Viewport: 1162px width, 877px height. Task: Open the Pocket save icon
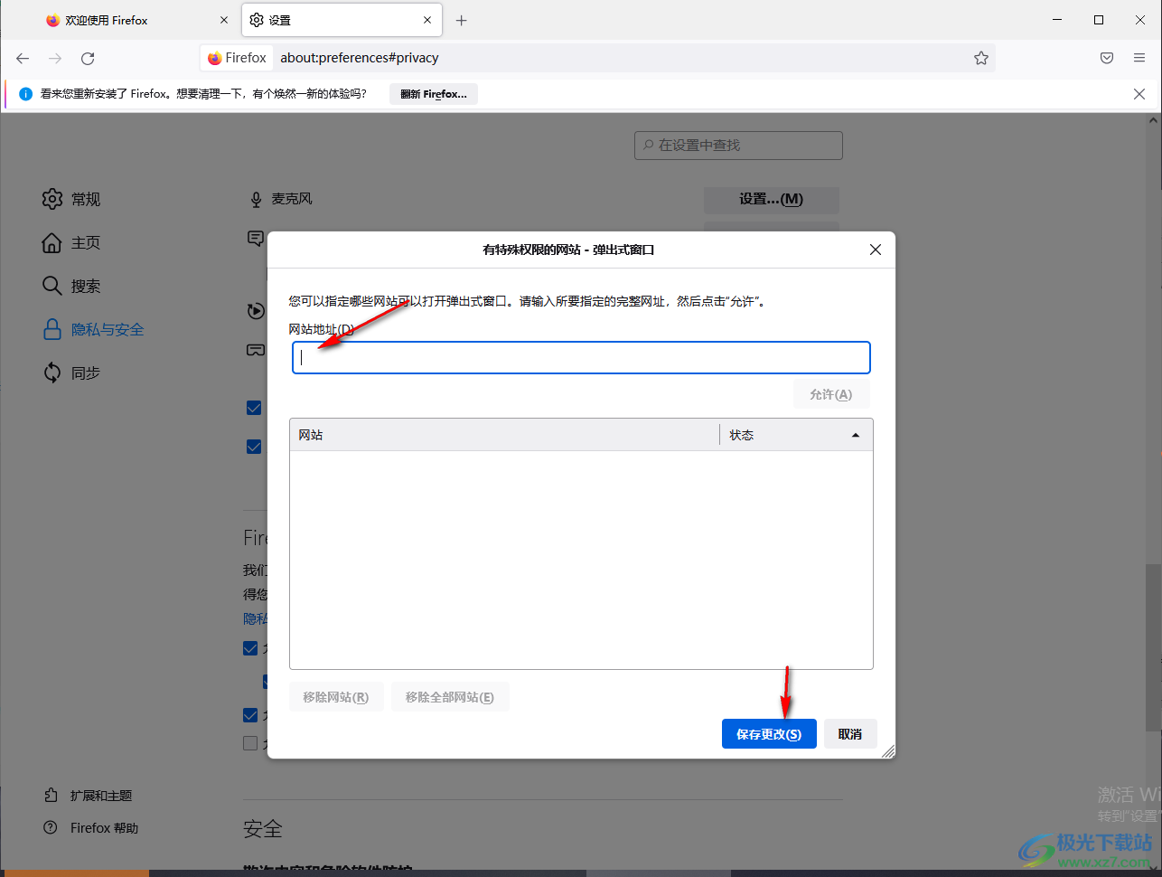1107,58
